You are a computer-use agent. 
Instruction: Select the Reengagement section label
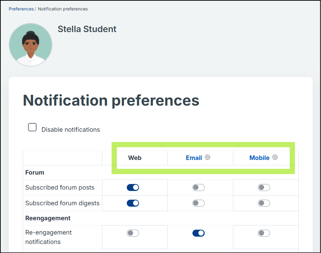(x=48, y=218)
